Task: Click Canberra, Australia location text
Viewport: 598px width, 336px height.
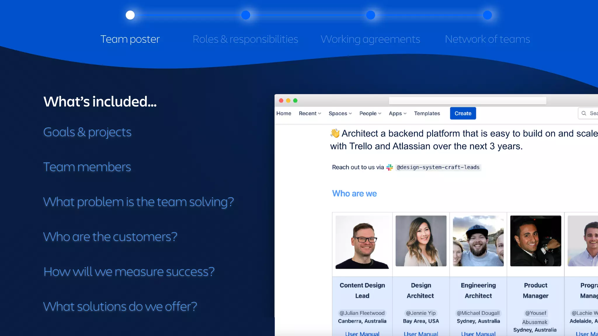Action: [362, 321]
